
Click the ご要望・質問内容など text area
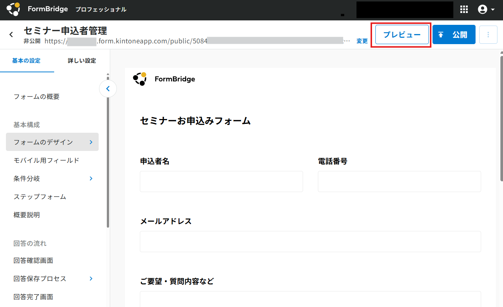(310, 299)
